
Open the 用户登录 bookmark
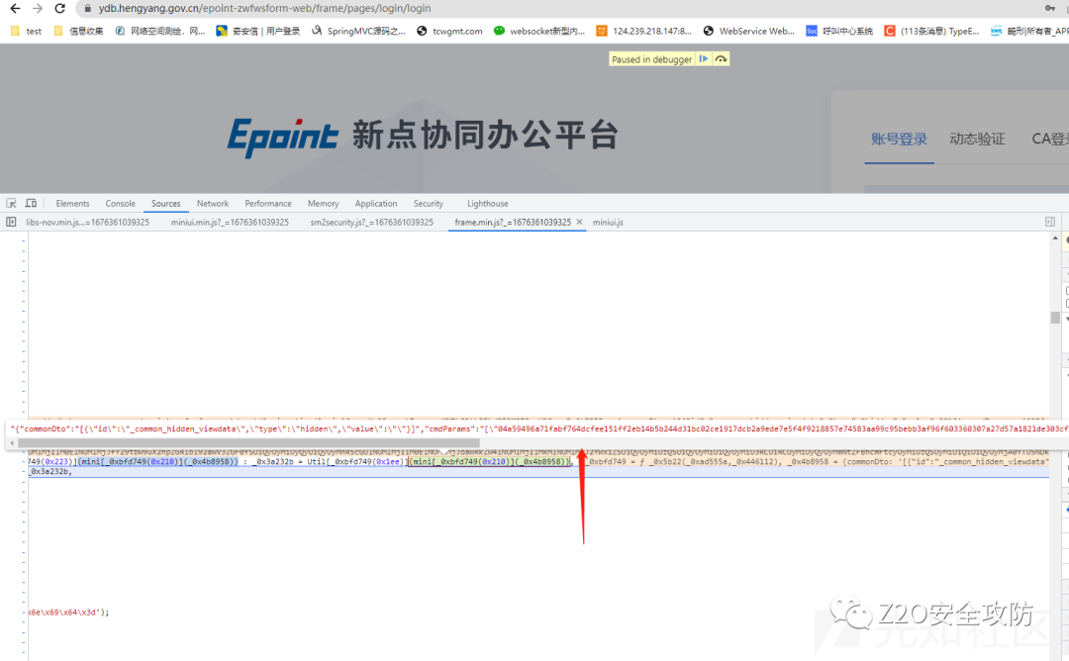tap(257, 31)
